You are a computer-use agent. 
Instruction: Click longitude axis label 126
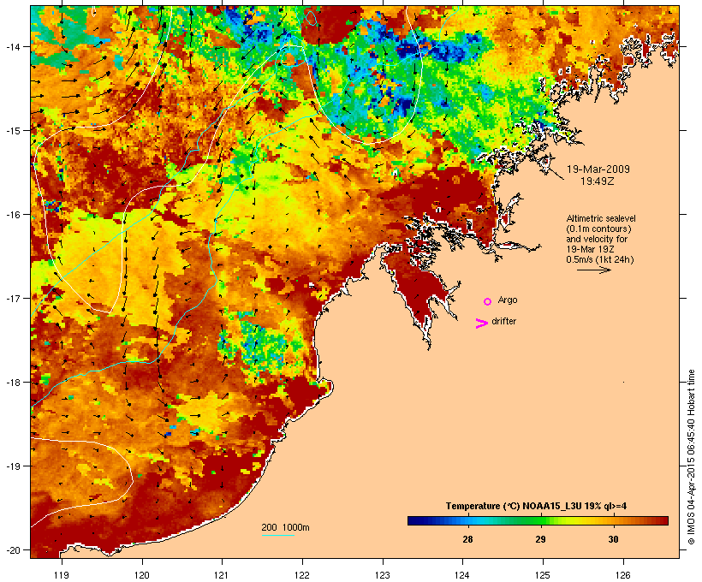coord(623,575)
